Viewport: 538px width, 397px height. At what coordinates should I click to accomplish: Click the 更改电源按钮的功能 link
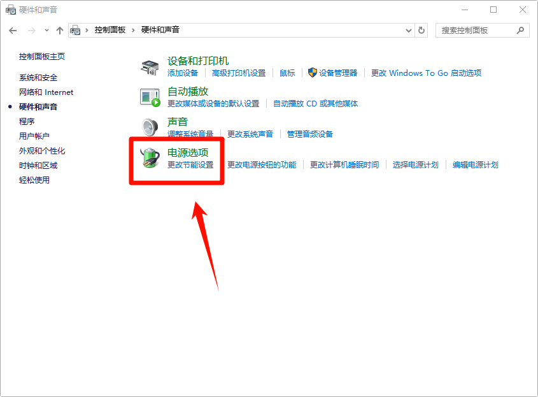(x=262, y=164)
